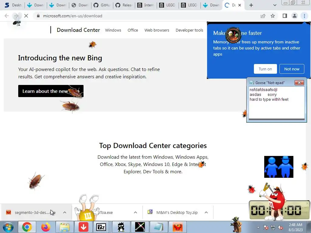Viewport: 311px width, 233px height.
Task: Stop loading the page
Action: coord(26,16)
